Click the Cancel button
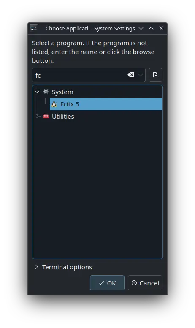Image resolution: width=195 pixels, height=328 pixels. (x=145, y=283)
